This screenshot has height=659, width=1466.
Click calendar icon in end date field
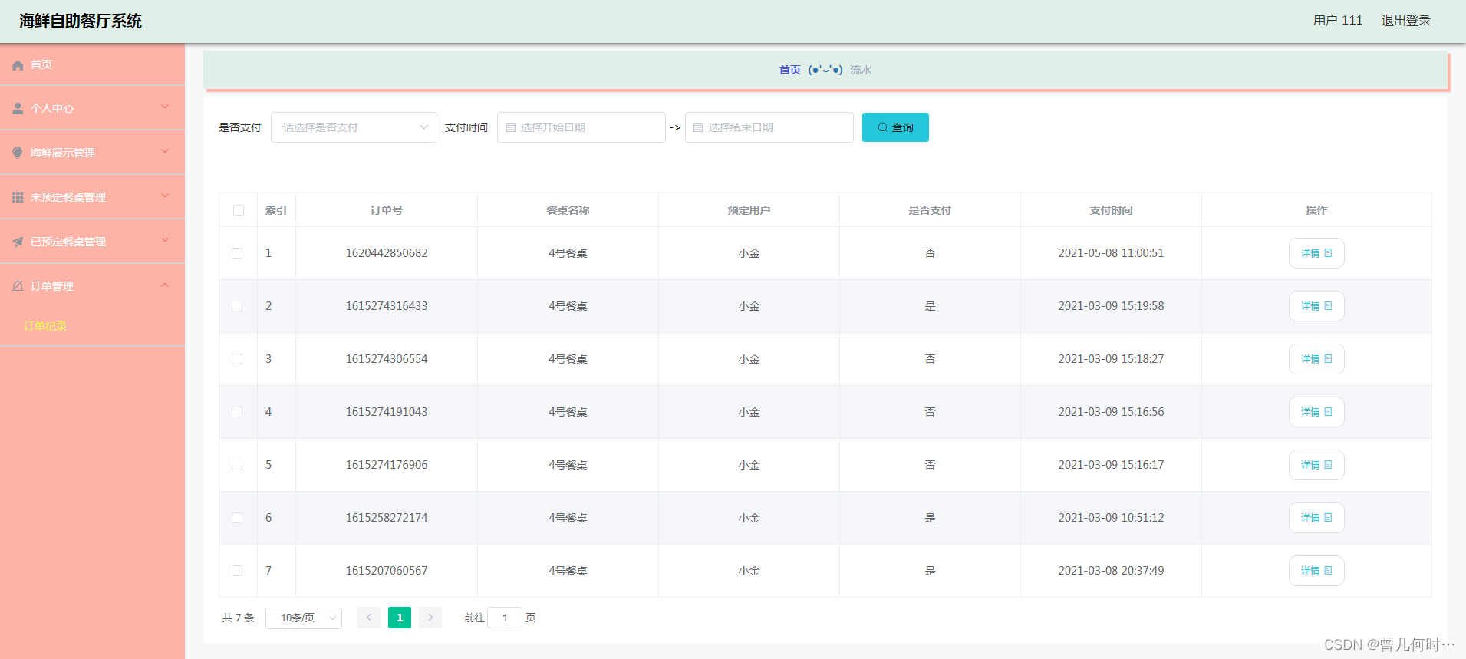point(698,127)
